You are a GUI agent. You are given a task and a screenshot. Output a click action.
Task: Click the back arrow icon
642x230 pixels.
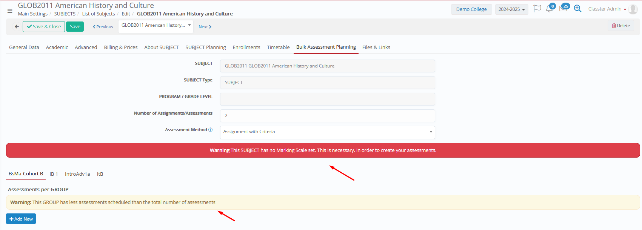(17, 27)
